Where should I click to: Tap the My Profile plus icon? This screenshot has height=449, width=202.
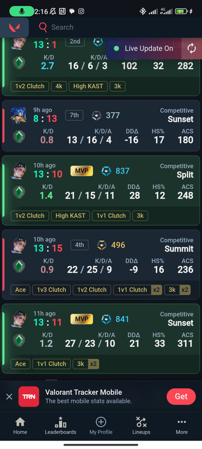tap(100, 422)
